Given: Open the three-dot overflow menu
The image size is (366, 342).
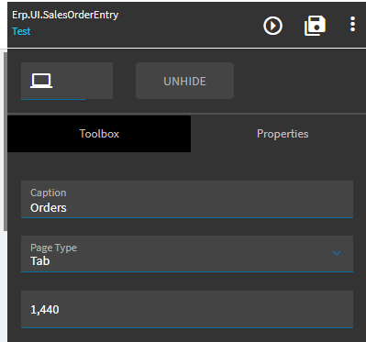Looking at the screenshot, I should tap(352, 24).
